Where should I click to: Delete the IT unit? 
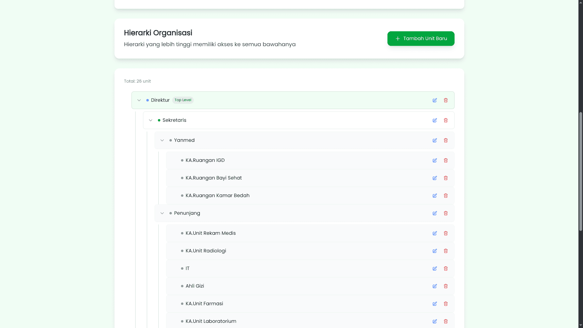pos(446,268)
